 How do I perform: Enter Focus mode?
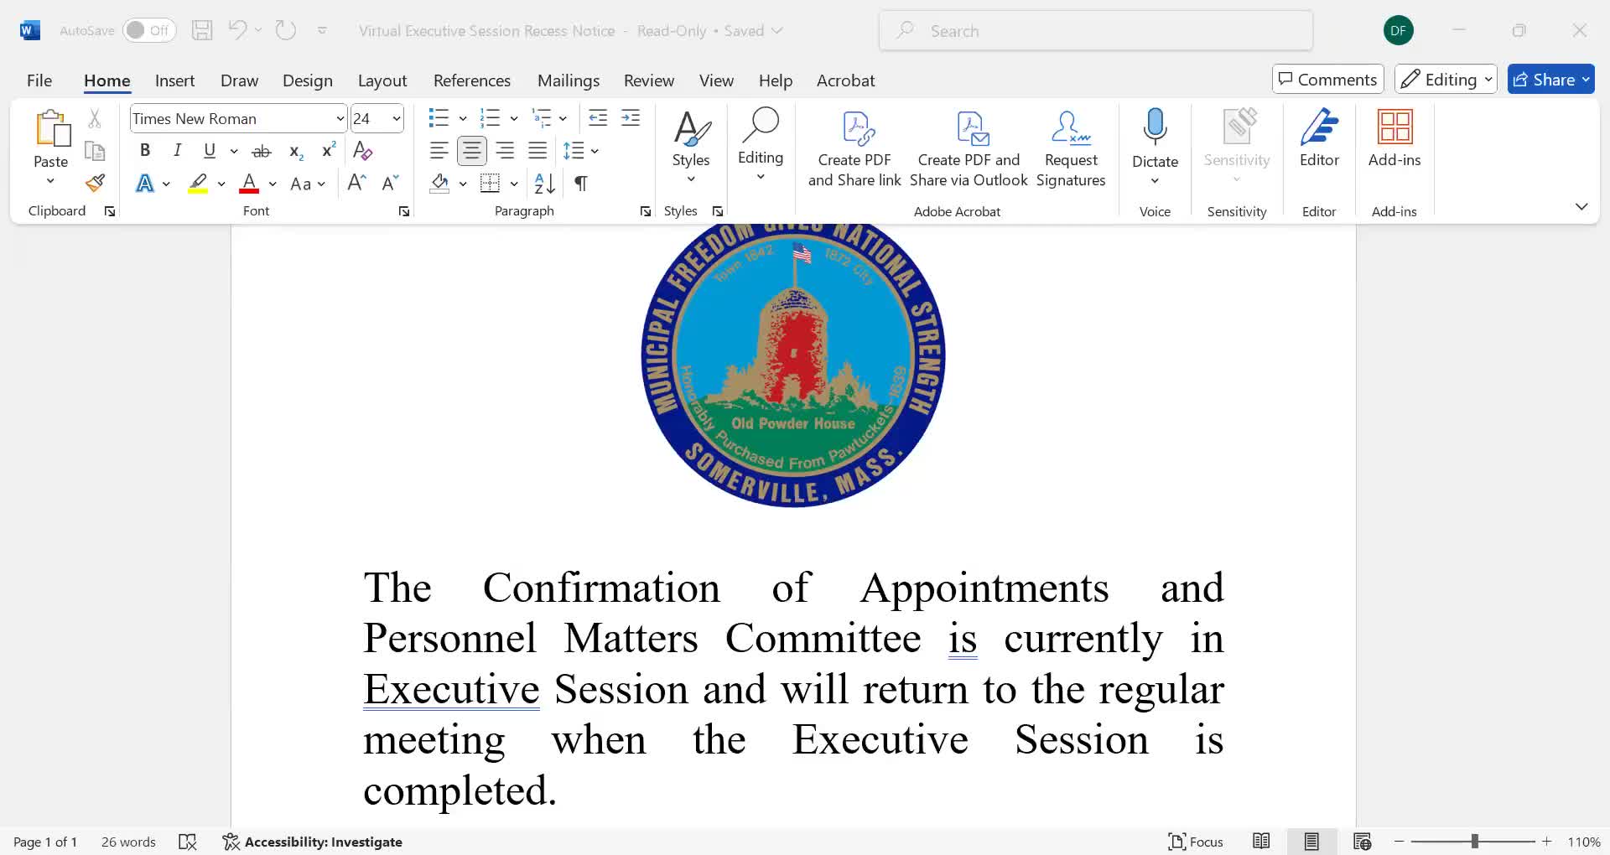(x=1196, y=842)
